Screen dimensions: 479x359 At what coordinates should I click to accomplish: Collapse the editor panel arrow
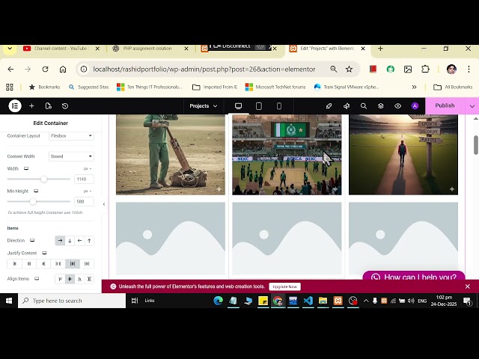104,204
